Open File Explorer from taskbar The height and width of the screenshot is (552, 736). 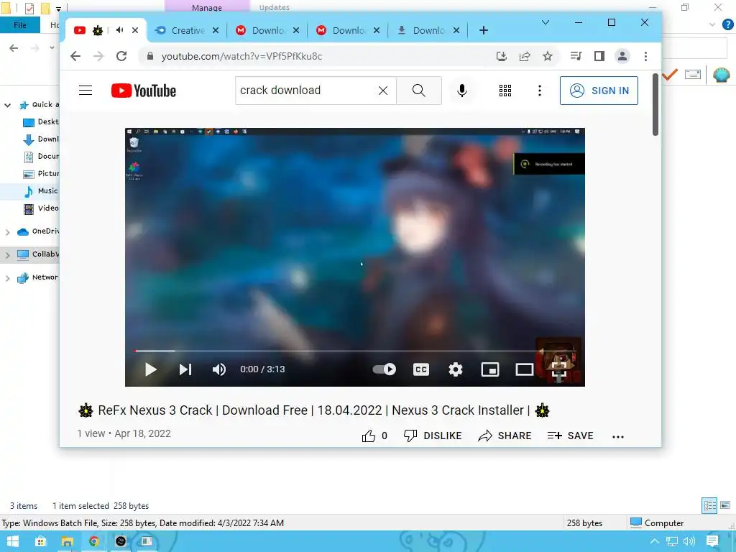tap(67, 541)
